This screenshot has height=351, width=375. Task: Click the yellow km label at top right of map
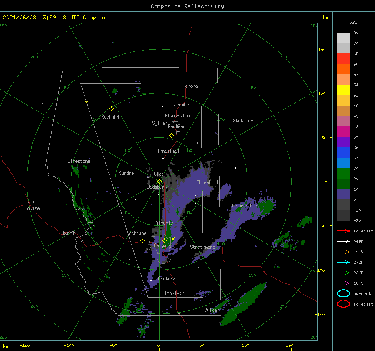(x=326, y=18)
